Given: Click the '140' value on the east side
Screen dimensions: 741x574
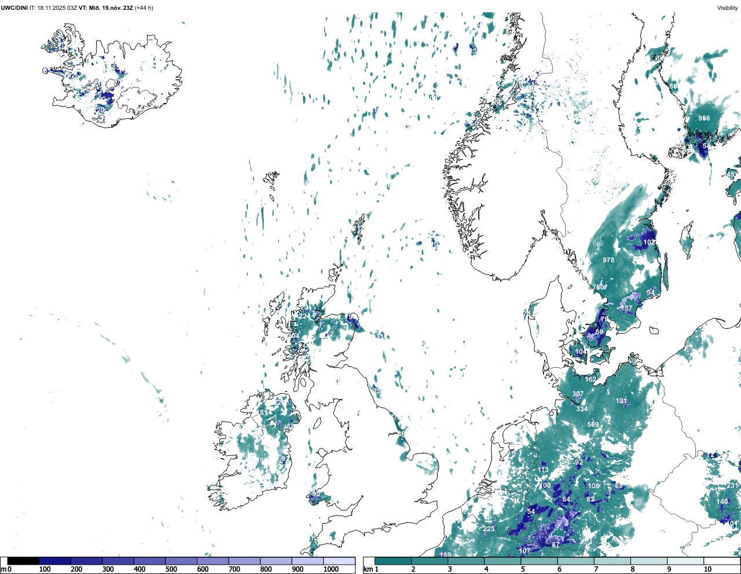Looking at the screenshot, I should tap(722, 502).
